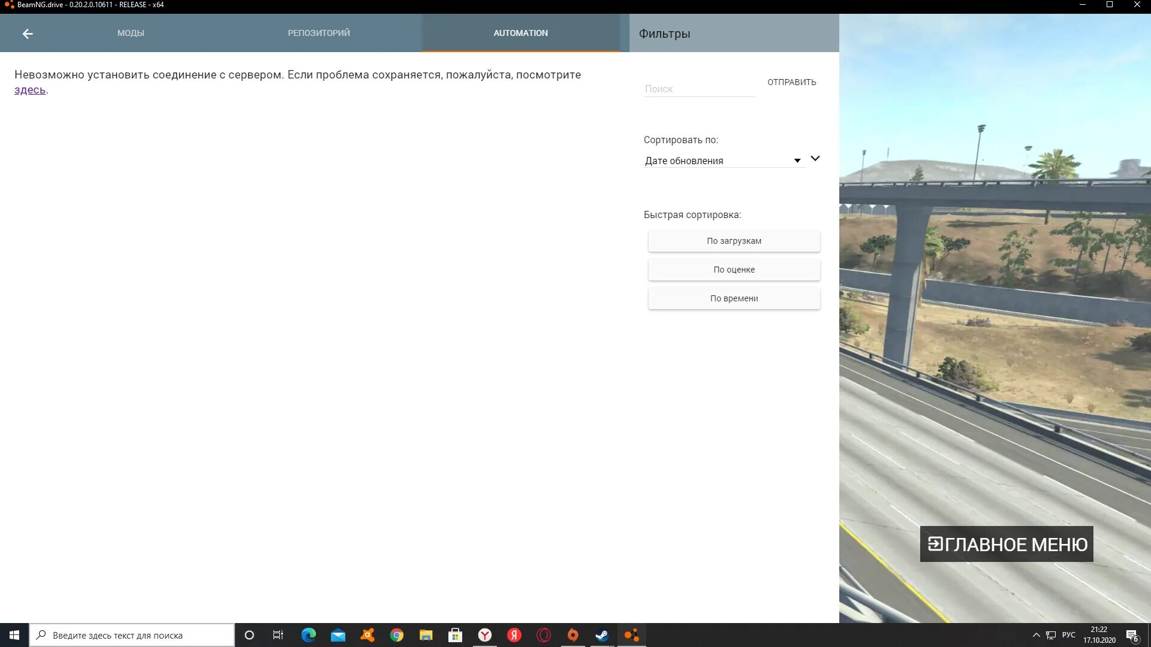The height and width of the screenshot is (647, 1151).
Task: Open the network status tray icon
Action: point(1051,635)
